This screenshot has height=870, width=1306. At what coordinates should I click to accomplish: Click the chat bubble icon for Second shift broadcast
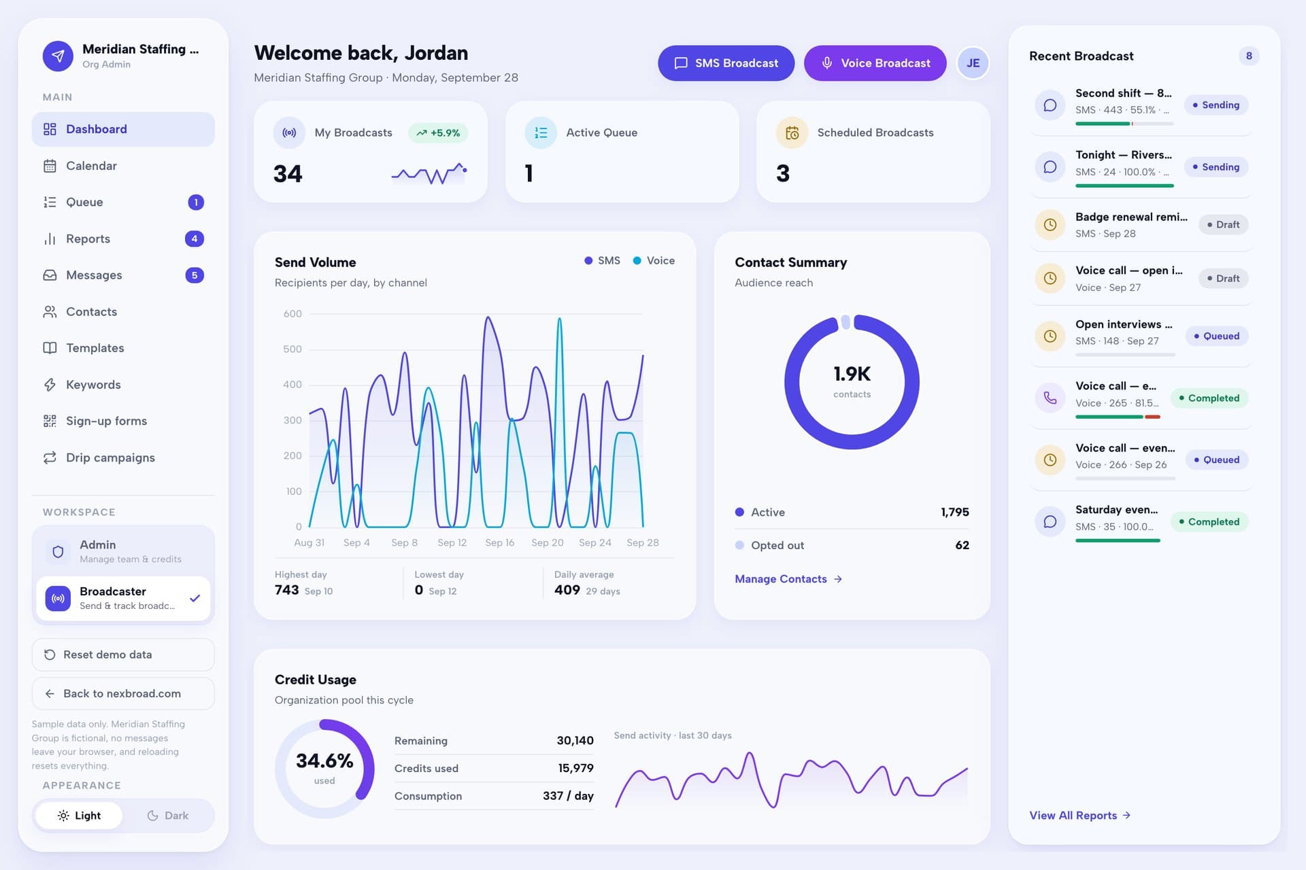(1050, 105)
